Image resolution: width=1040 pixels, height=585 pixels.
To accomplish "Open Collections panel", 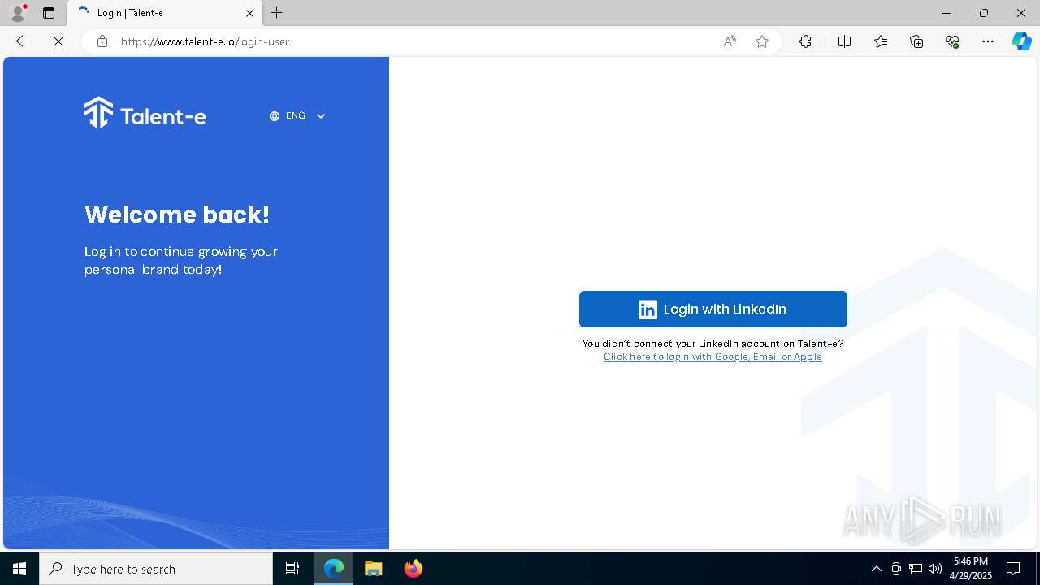I will point(916,41).
